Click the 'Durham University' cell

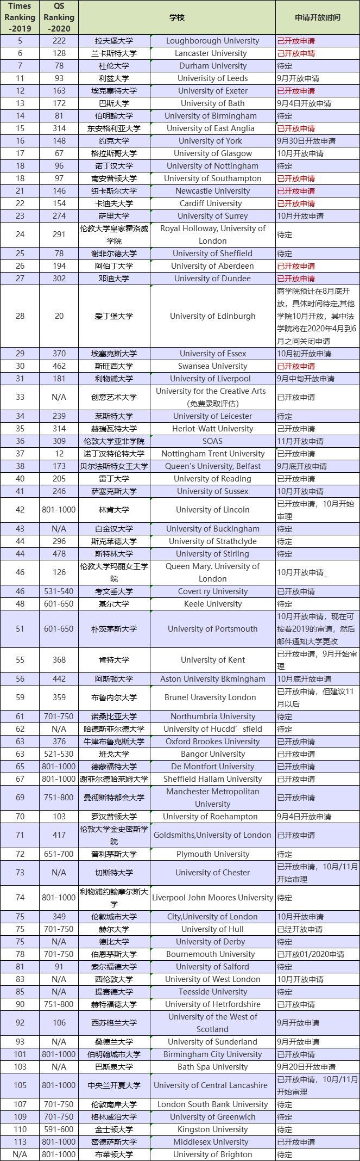(x=213, y=66)
